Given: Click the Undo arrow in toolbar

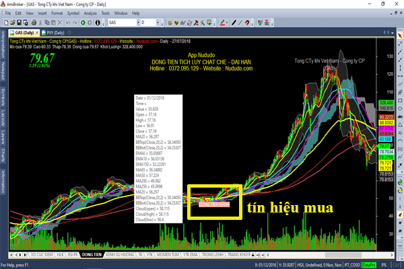Looking at the screenshot, I should point(68,22).
